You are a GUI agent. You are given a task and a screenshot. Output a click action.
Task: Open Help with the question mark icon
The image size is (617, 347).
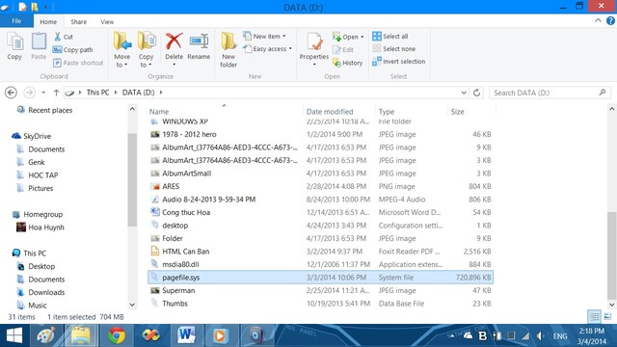click(610, 21)
